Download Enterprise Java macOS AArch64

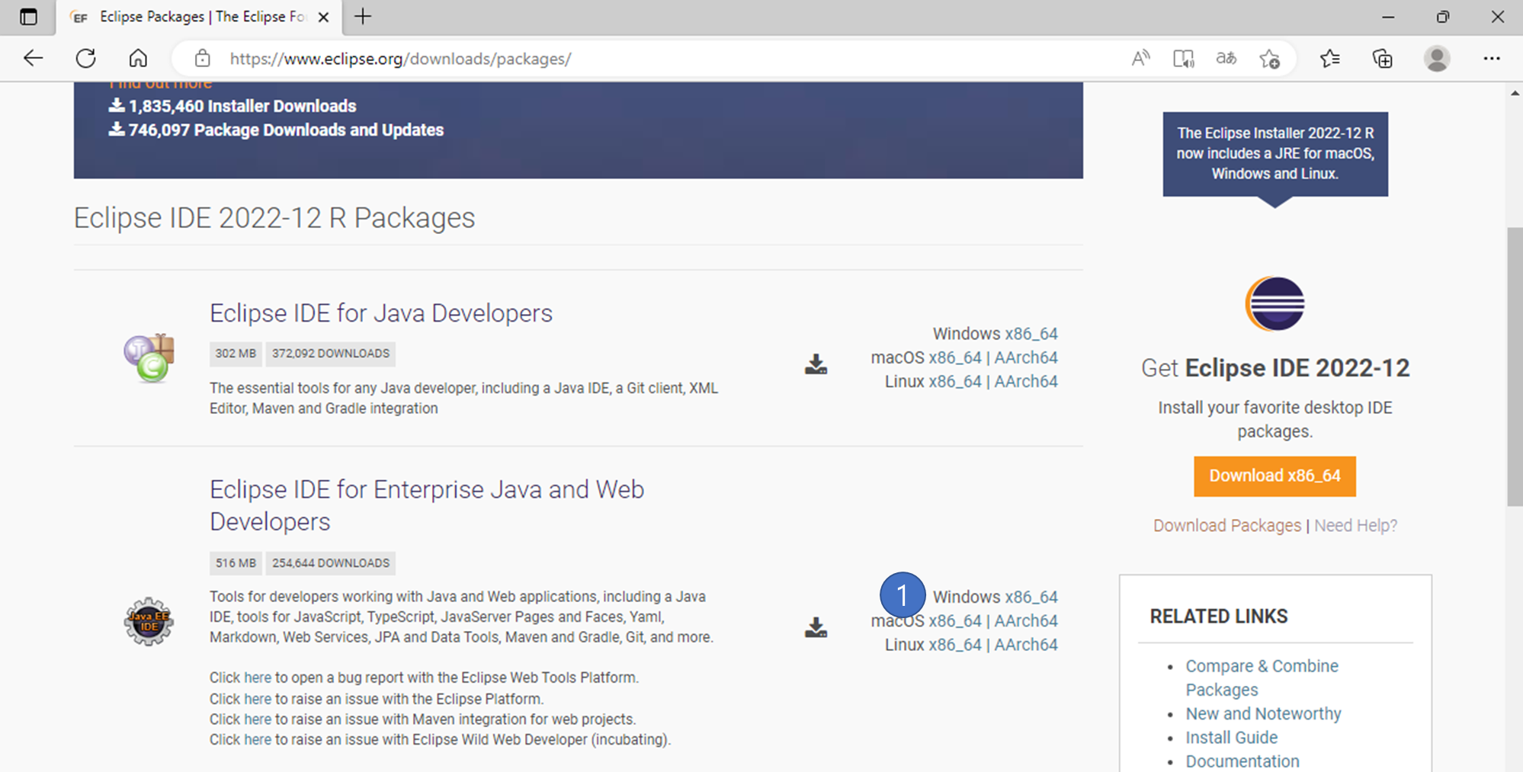coord(1026,620)
